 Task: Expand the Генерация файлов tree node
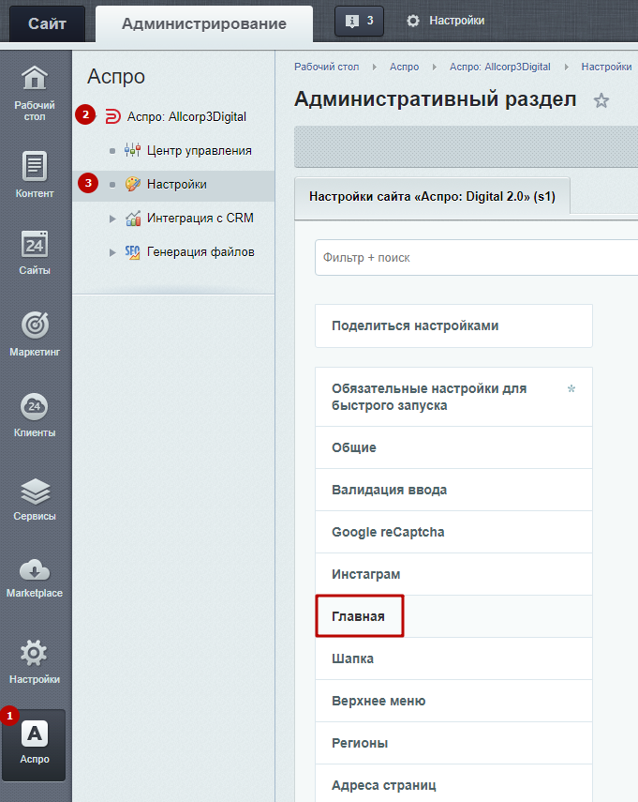(112, 252)
